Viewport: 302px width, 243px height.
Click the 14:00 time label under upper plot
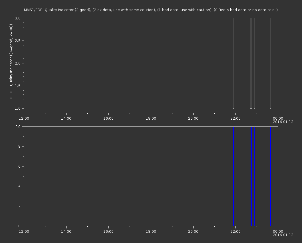[x=66, y=118]
